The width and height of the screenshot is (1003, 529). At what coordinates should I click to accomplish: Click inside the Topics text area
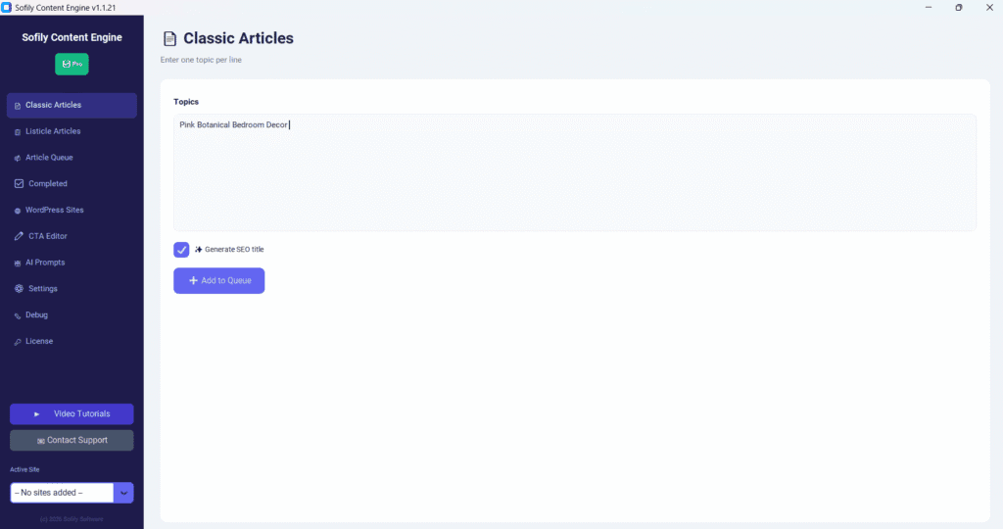click(x=574, y=172)
